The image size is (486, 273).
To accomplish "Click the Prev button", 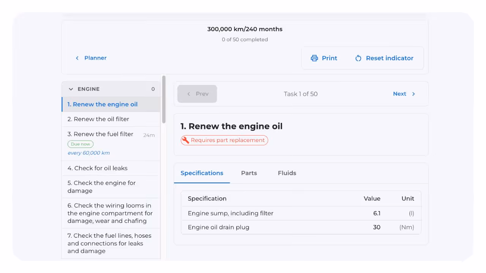I will (197, 94).
